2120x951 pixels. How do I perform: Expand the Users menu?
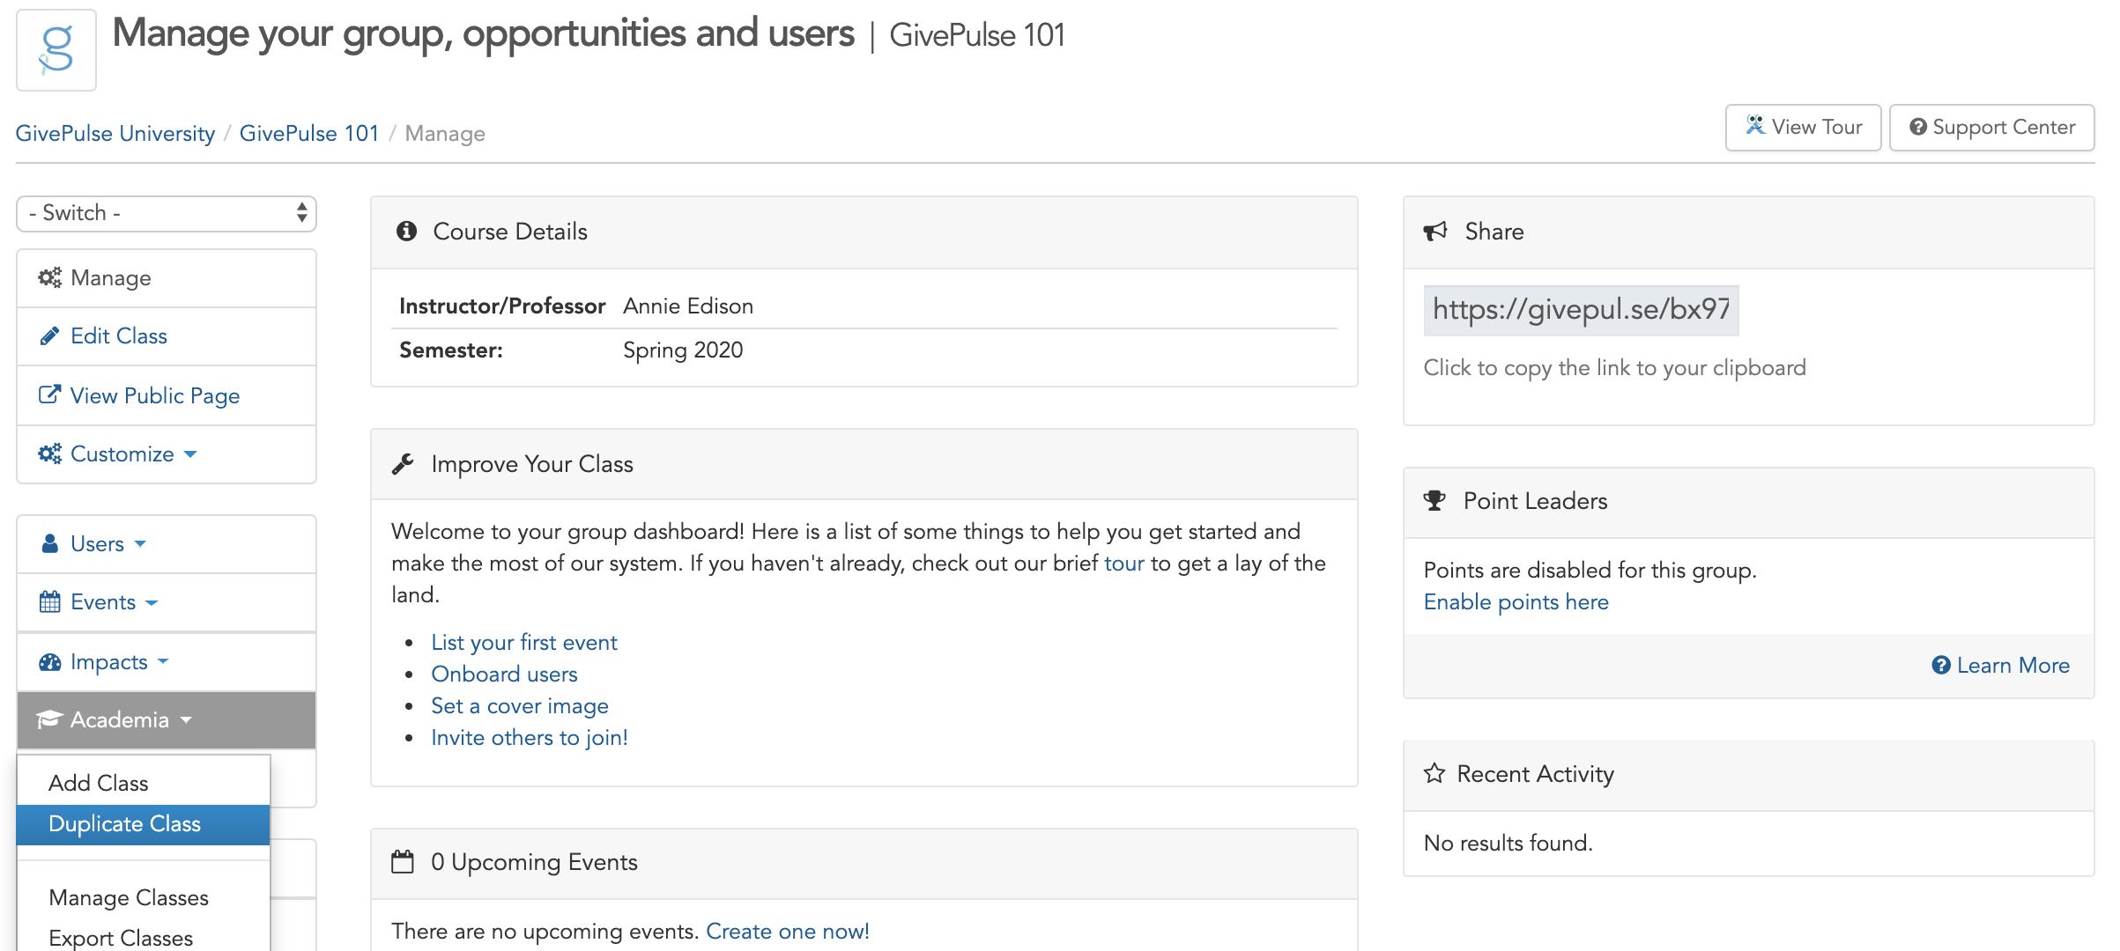point(167,544)
